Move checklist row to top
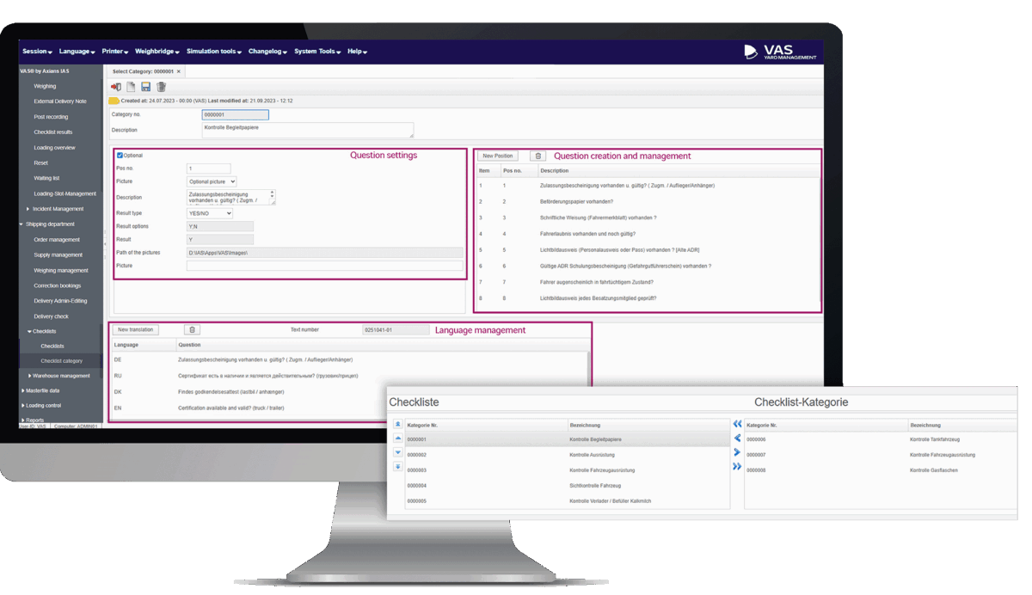Viewport: 1032px width, 595px height. (x=397, y=425)
